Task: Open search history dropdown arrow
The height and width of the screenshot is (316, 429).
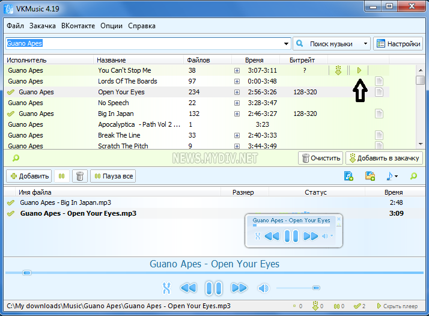Action: click(x=286, y=44)
